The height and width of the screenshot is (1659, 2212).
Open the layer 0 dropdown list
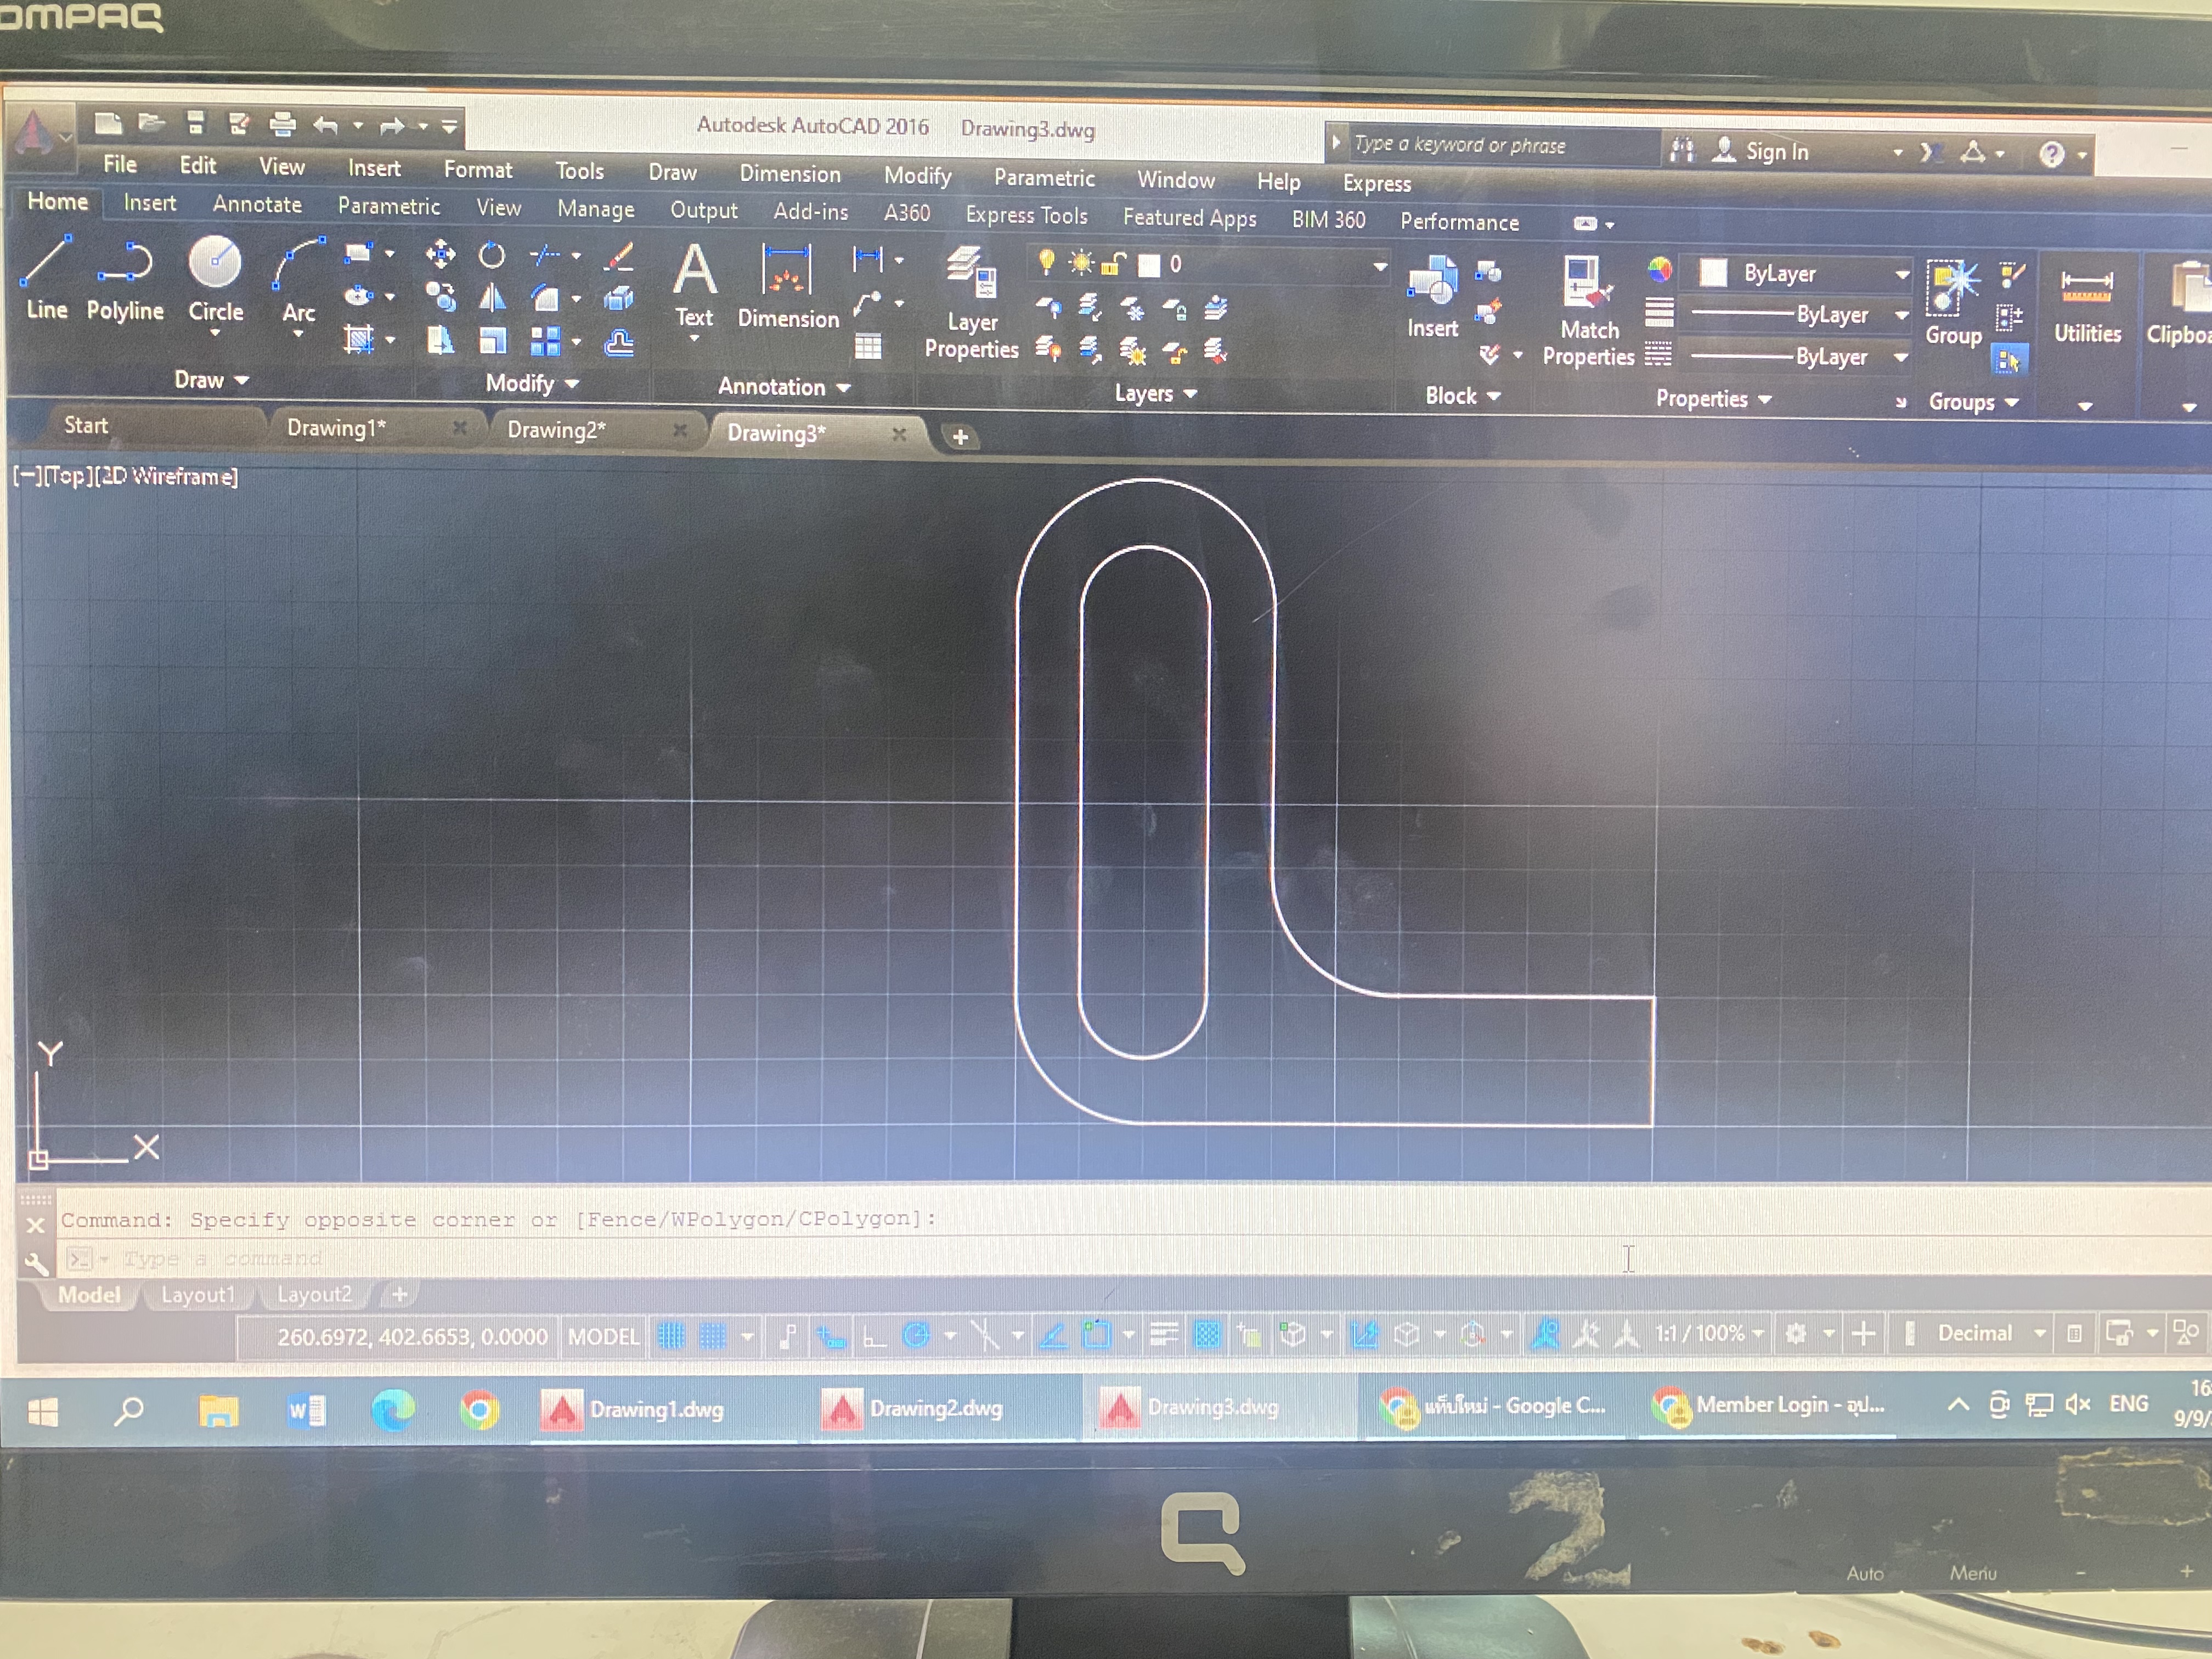[x=1379, y=267]
